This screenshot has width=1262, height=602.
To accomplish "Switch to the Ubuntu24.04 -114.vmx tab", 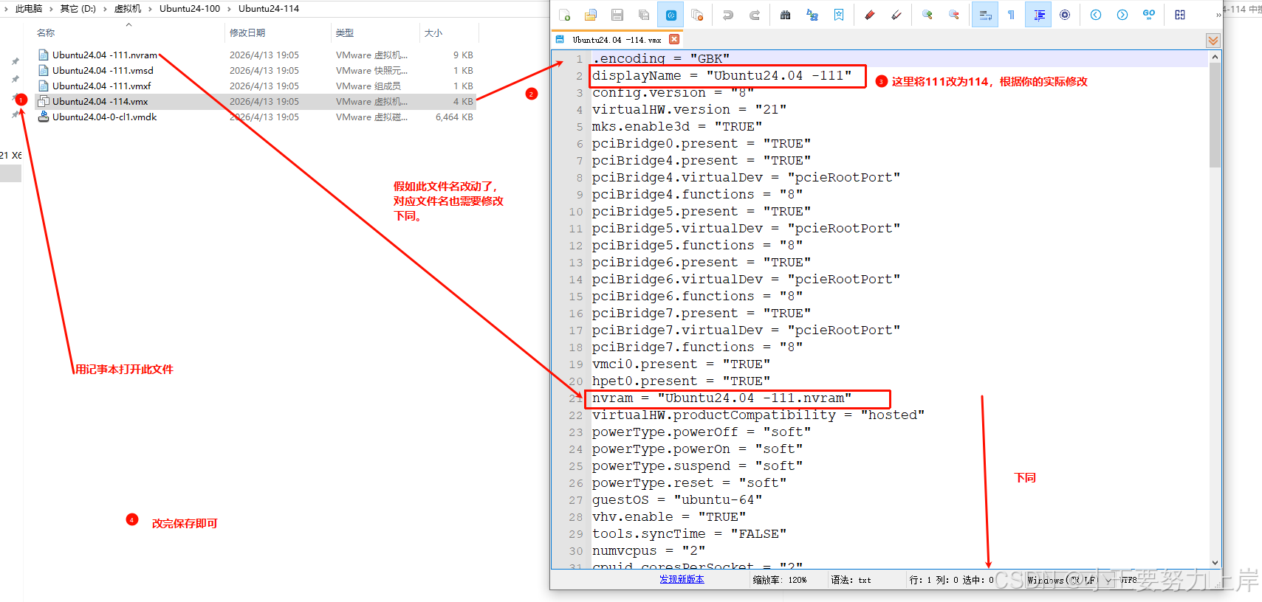I will (616, 40).
